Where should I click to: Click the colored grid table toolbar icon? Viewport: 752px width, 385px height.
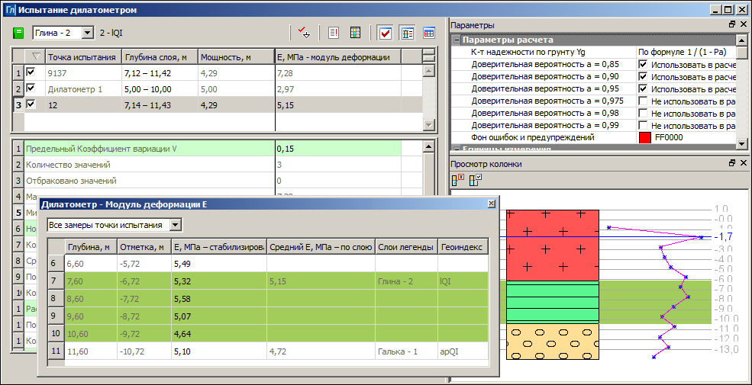coord(355,33)
